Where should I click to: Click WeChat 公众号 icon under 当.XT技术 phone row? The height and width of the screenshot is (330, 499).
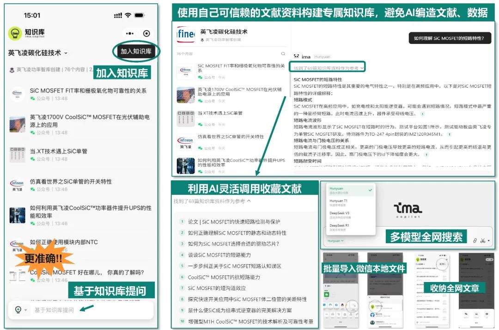(32, 159)
